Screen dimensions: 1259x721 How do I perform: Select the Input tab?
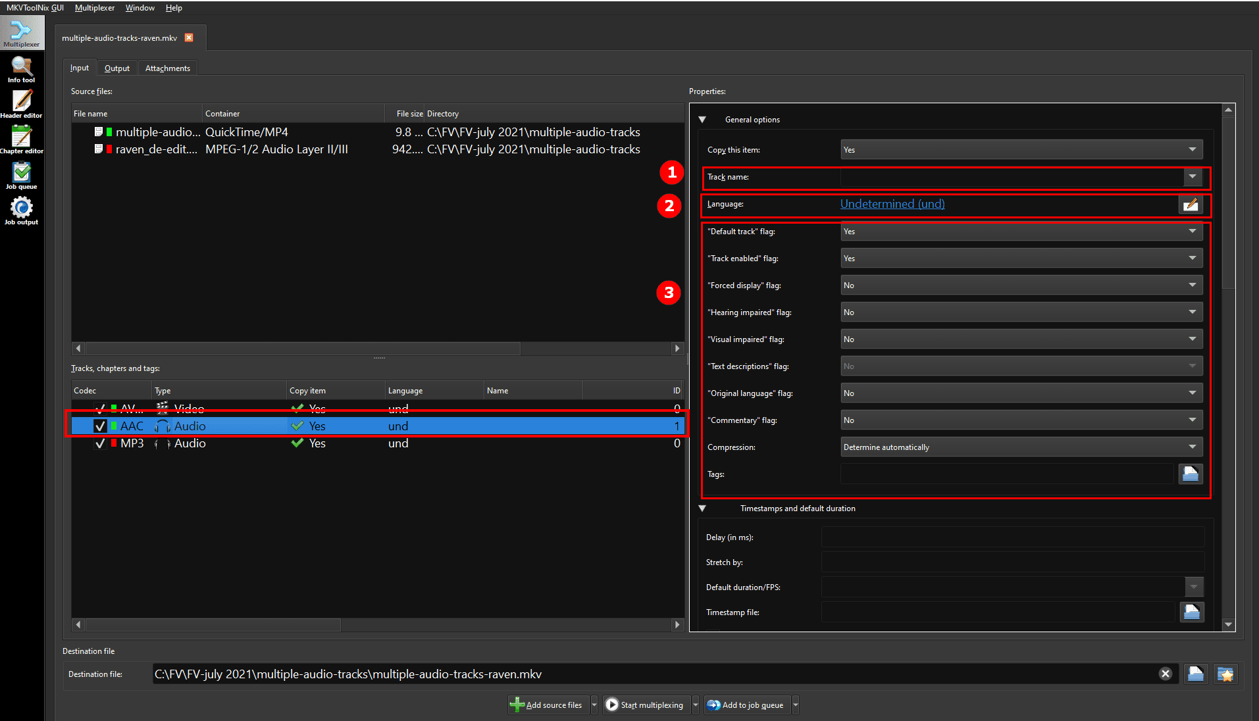click(80, 68)
